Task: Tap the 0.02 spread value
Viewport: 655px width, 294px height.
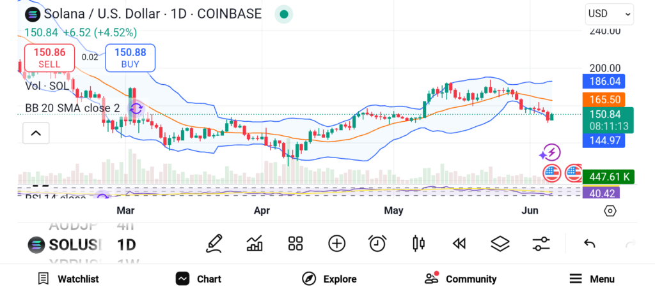Action: click(x=90, y=57)
